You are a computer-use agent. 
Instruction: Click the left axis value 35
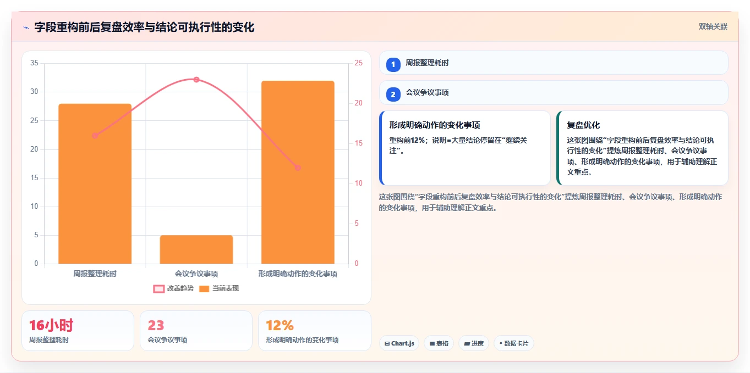click(34, 63)
